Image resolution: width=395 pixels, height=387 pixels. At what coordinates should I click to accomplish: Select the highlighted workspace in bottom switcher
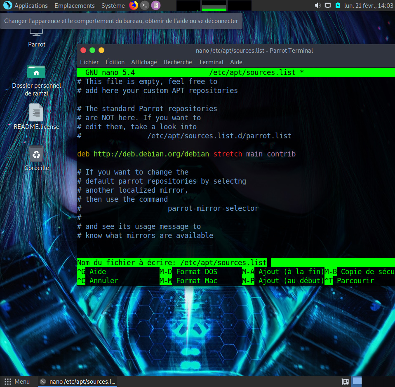357,381
